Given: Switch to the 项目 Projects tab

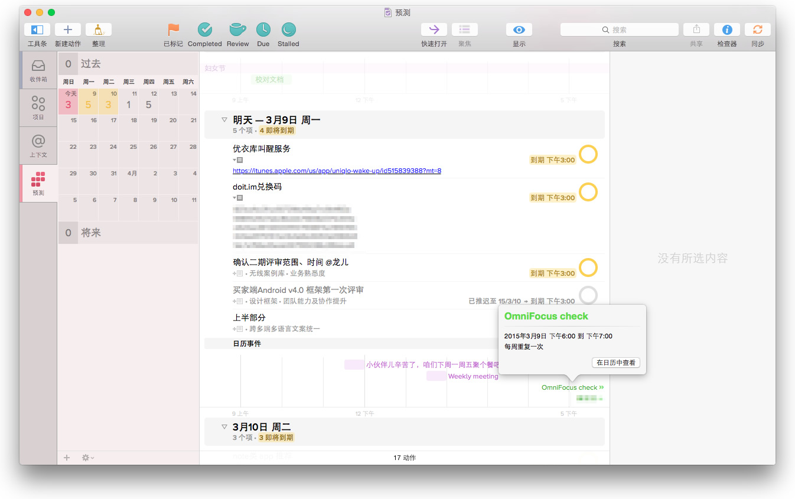Looking at the screenshot, I should coord(38,107).
